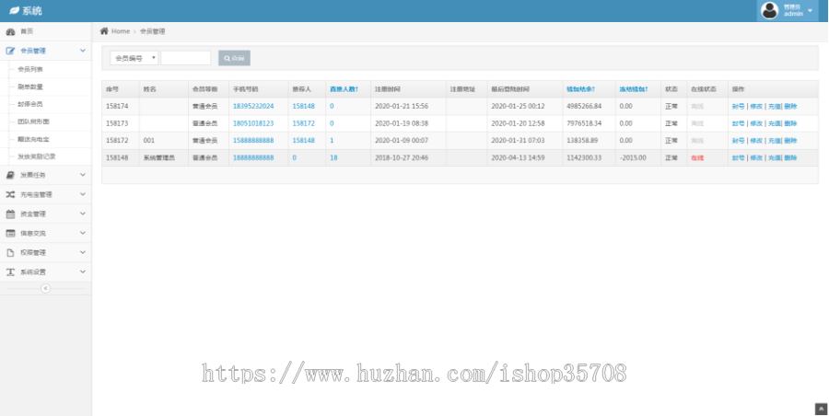
Task: Click phone number 18395232024 link
Action: point(253,106)
